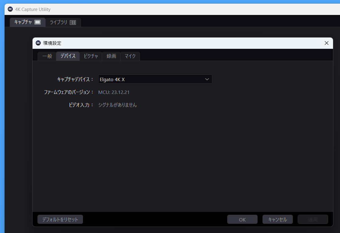Viewport: 340px width, 233px height.
Task: Click the キャンセル button
Action: [x=278, y=220]
